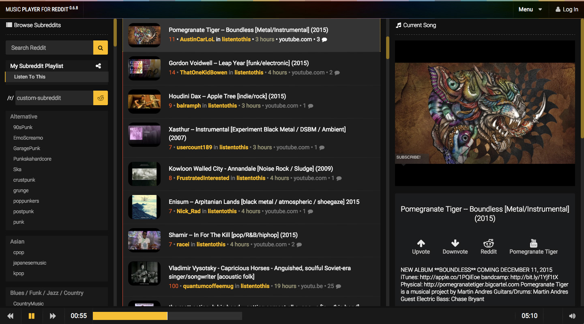Open comments bubble on Shamir post
This screenshot has width=584, height=324.
[299, 245]
